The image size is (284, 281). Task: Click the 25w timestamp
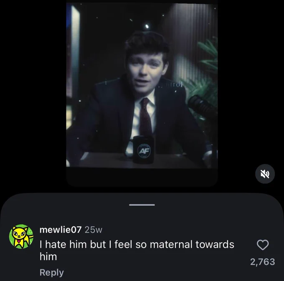point(94,230)
